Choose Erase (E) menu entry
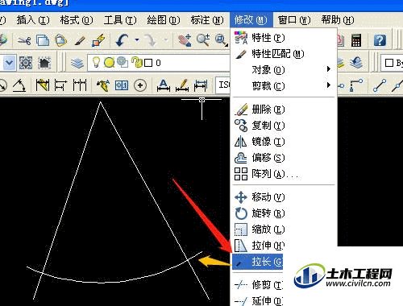 pyautogui.click(x=284, y=110)
